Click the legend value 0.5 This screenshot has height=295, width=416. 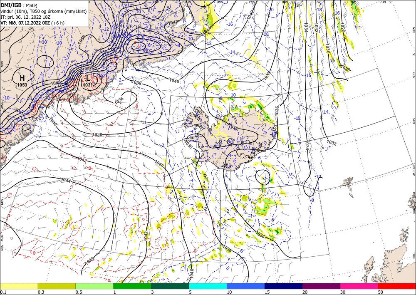click(x=79, y=292)
